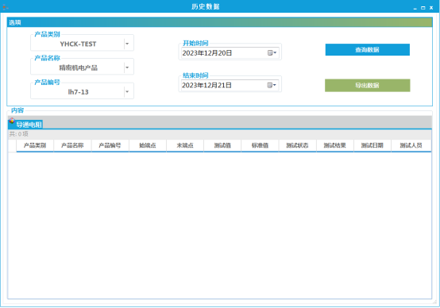The image size is (440, 308).
Task: Switch to the 导通电阻 tab
Action: tap(29, 125)
